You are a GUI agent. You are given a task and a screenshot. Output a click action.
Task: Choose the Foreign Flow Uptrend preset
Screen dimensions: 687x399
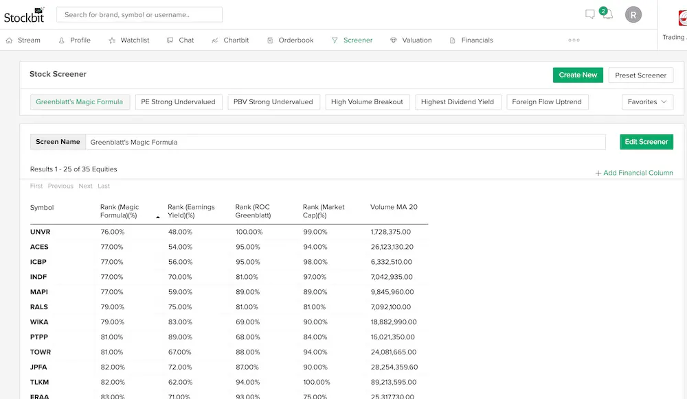(547, 102)
